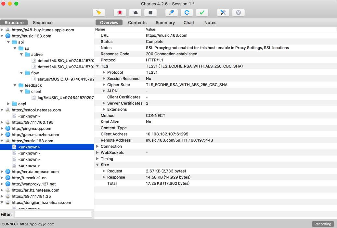Repeat the selected request with the refresh icon
This screenshot has width=337, height=228.
(x=187, y=12)
